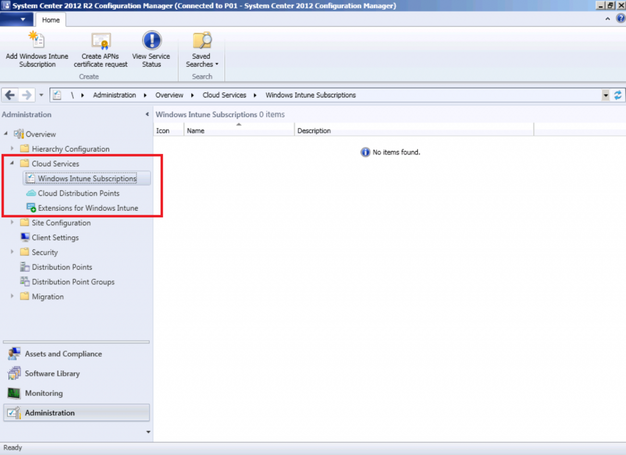Switch to Software Library workspace

point(77,374)
